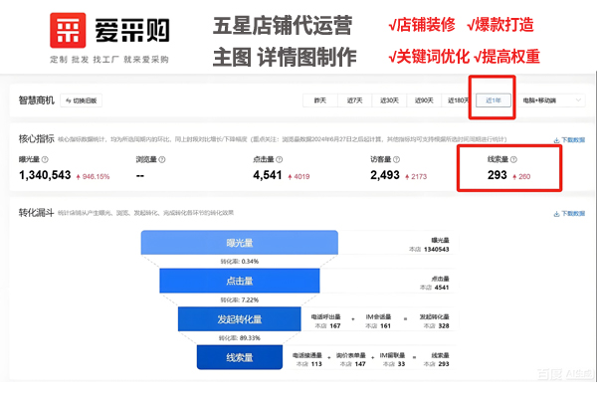Click the 本店 1340543 exposure figure
This screenshot has width=597, height=398.
(x=429, y=250)
